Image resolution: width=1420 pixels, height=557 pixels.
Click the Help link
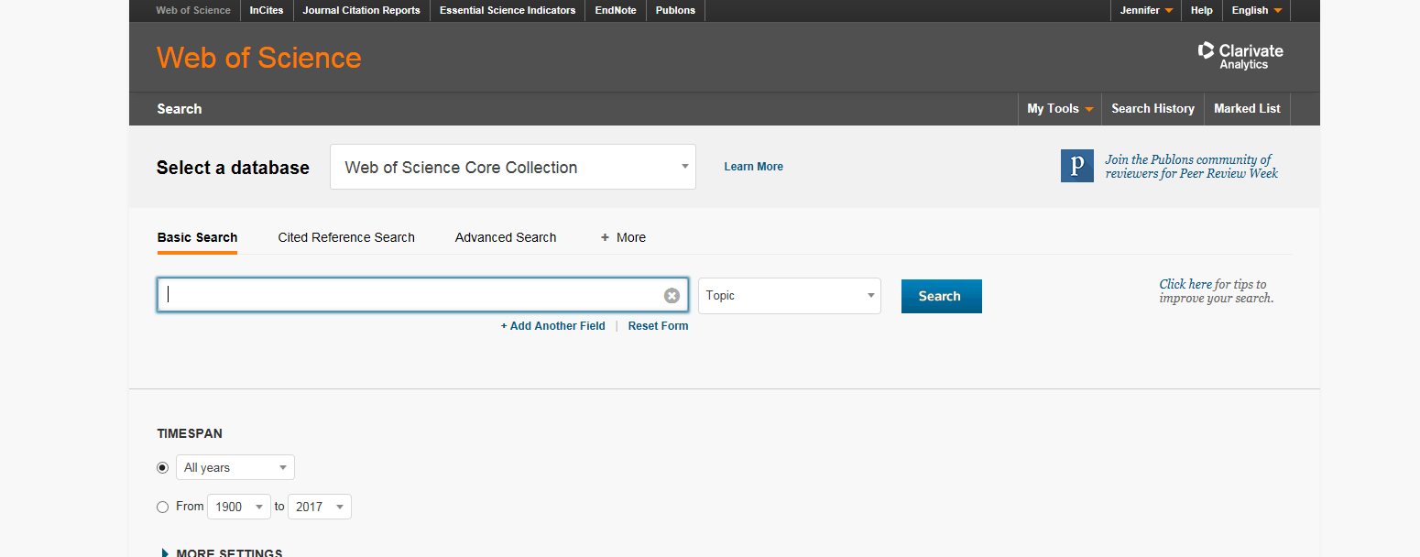click(1201, 10)
